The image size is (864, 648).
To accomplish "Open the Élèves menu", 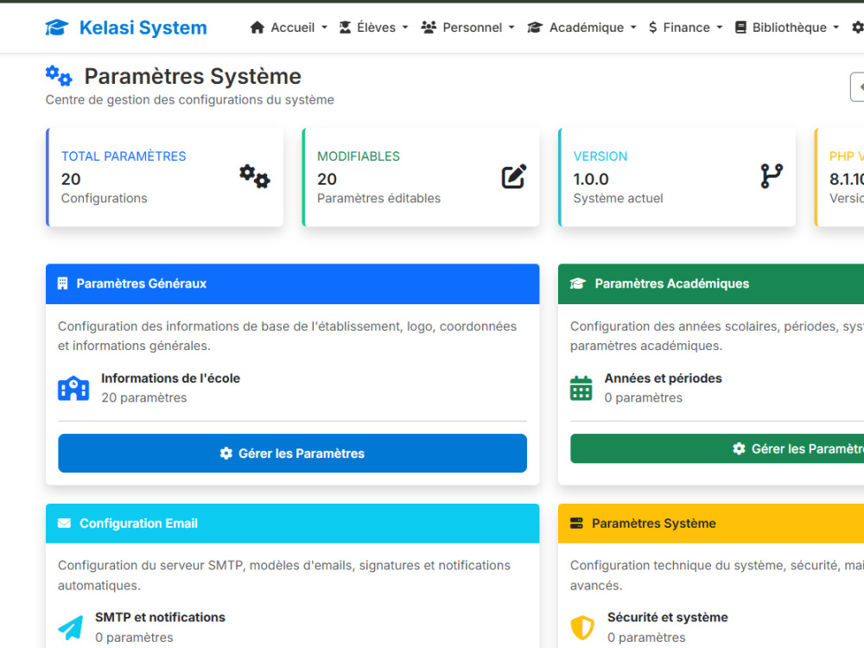I will [x=373, y=28].
